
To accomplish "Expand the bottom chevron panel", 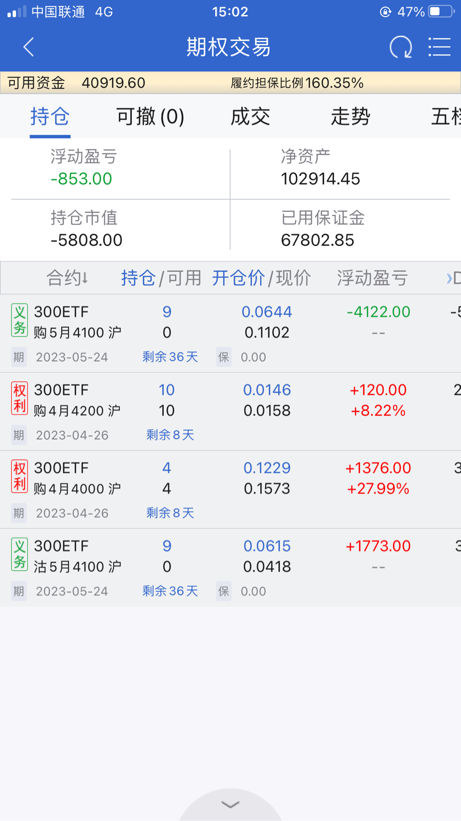I will tap(230, 805).
